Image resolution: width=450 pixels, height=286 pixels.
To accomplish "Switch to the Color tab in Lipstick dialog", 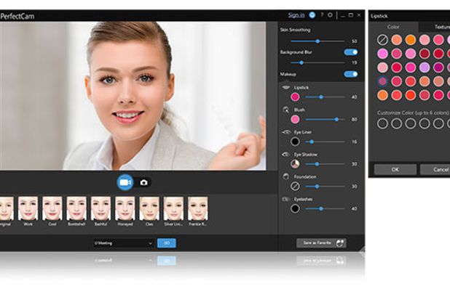I will tap(393, 27).
